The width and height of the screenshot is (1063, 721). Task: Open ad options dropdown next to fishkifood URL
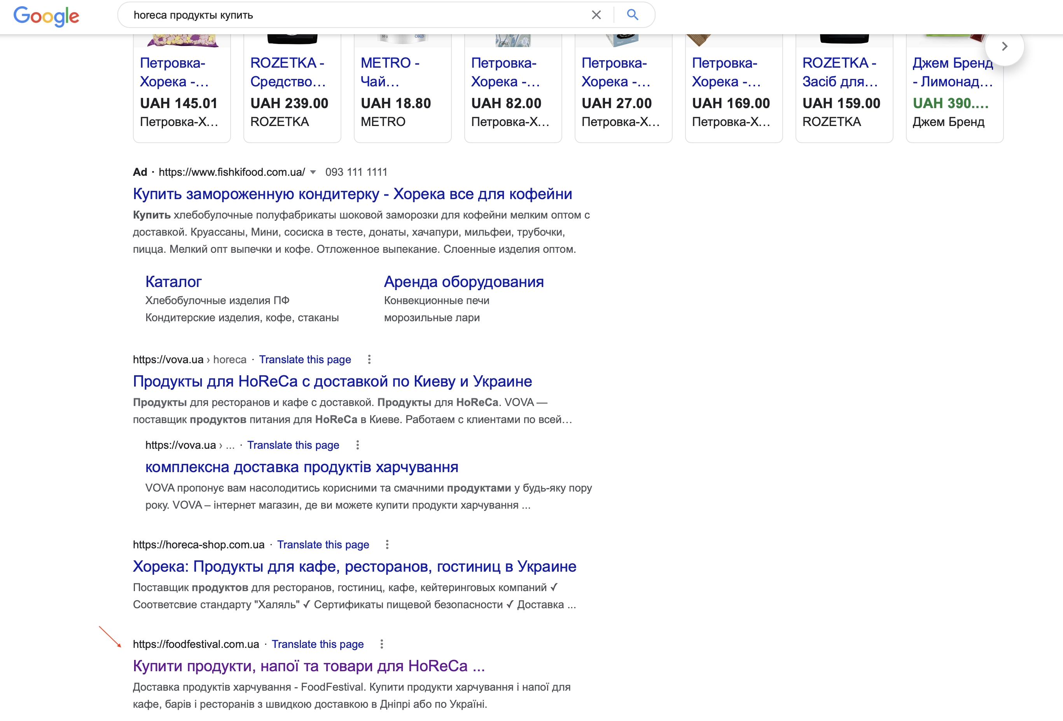coord(313,173)
